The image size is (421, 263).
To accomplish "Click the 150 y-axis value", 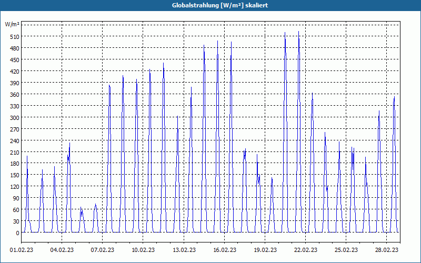I will pyautogui.click(x=15, y=175).
